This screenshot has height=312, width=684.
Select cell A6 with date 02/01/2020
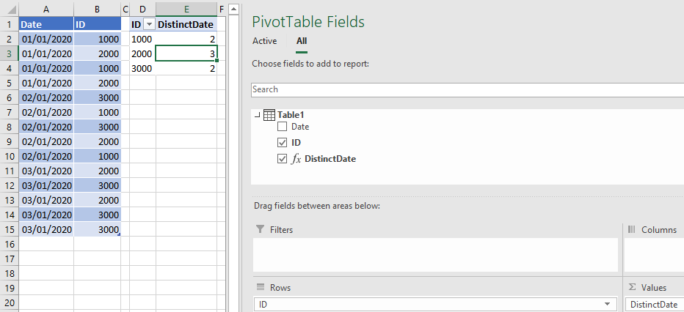pyautogui.click(x=46, y=97)
